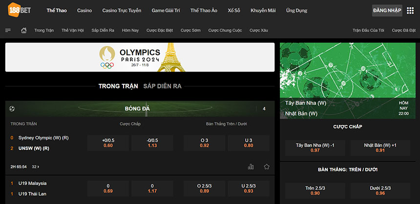Open Cược Xâu link

point(259,31)
